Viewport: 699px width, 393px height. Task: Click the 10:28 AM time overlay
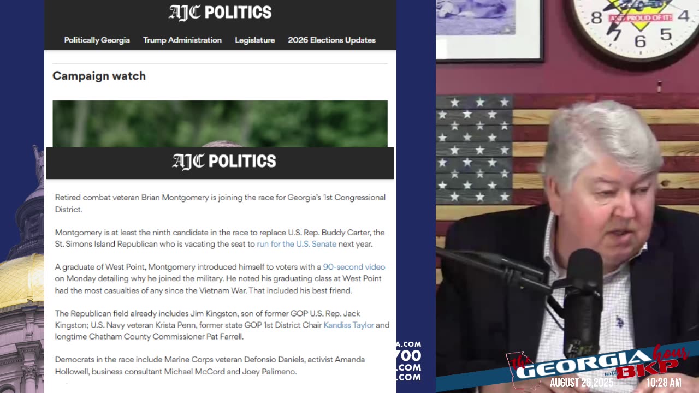click(664, 383)
